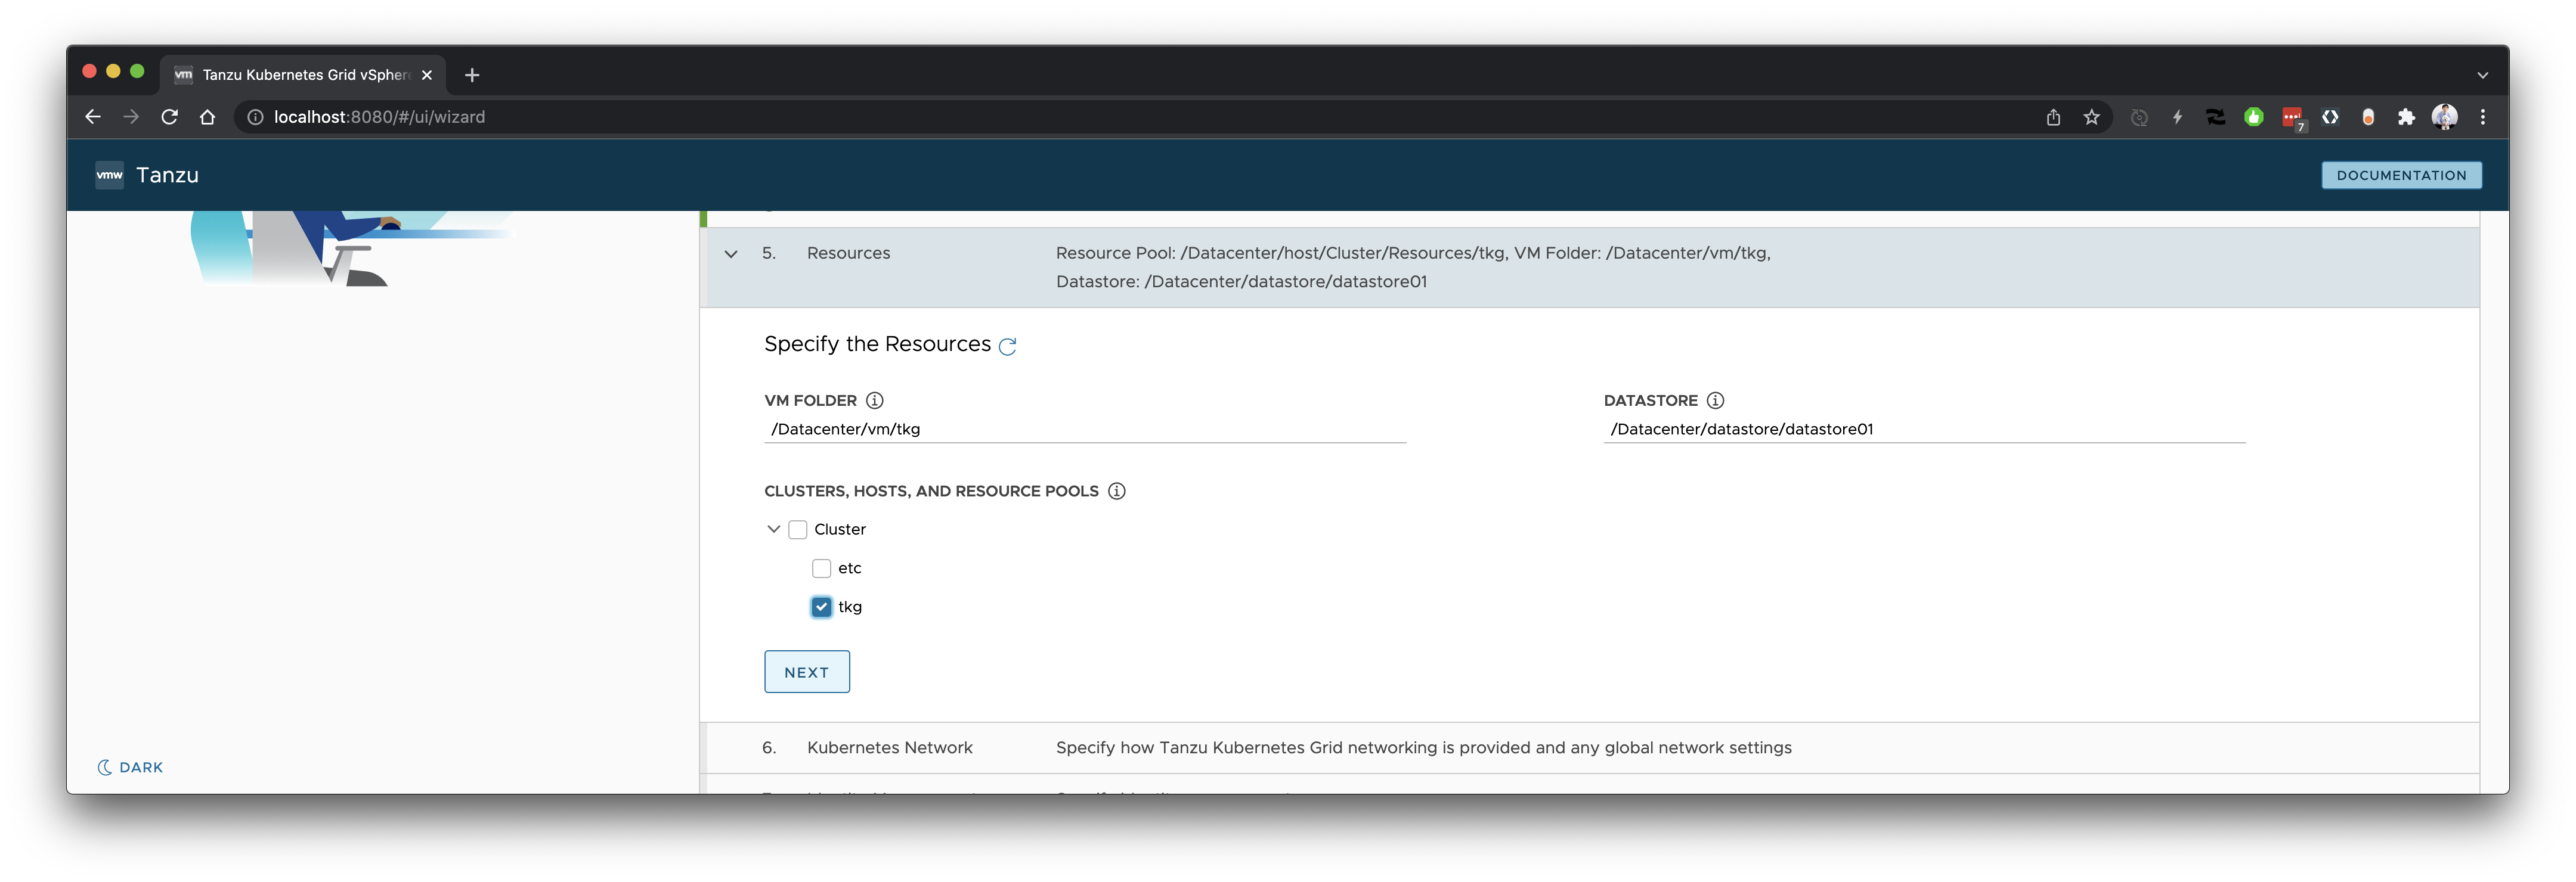Click VM Folder info icon
This screenshot has width=2576, height=882.
(874, 400)
